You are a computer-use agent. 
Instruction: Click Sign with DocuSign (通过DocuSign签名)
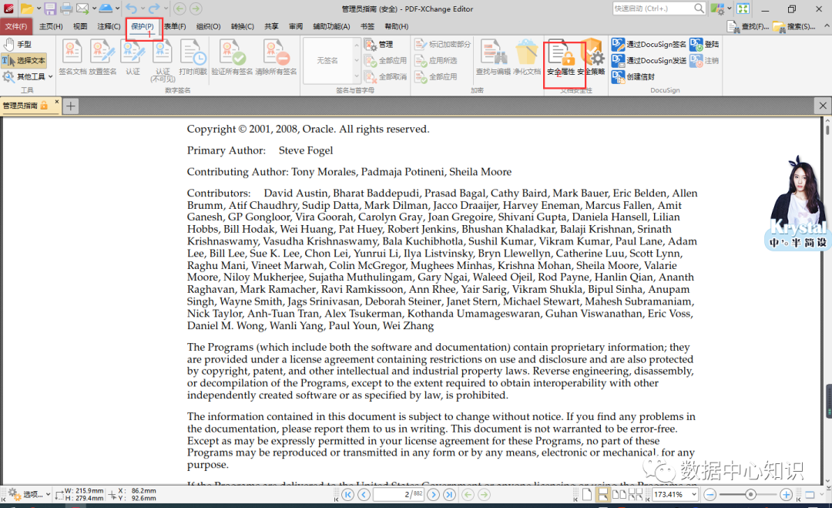[649, 45]
